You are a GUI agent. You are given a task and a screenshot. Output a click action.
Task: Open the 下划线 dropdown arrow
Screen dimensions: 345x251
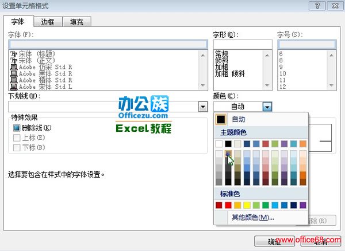(x=203, y=107)
